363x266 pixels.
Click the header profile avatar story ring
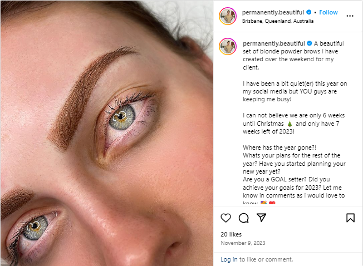tap(228, 16)
